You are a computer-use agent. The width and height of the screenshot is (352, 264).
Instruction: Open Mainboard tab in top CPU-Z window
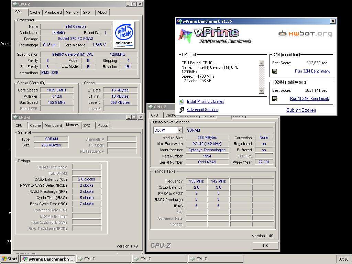[53, 12]
